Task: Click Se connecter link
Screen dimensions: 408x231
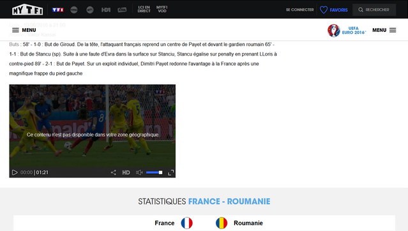Action: click(299, 10)
